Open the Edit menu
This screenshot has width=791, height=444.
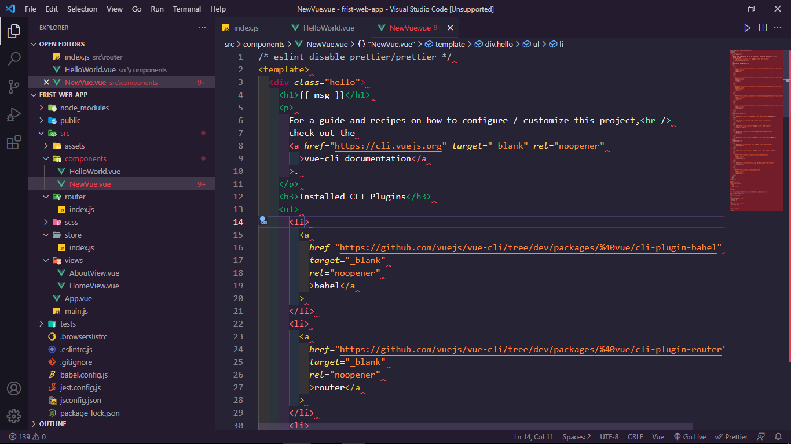click(x=52, y=9)
